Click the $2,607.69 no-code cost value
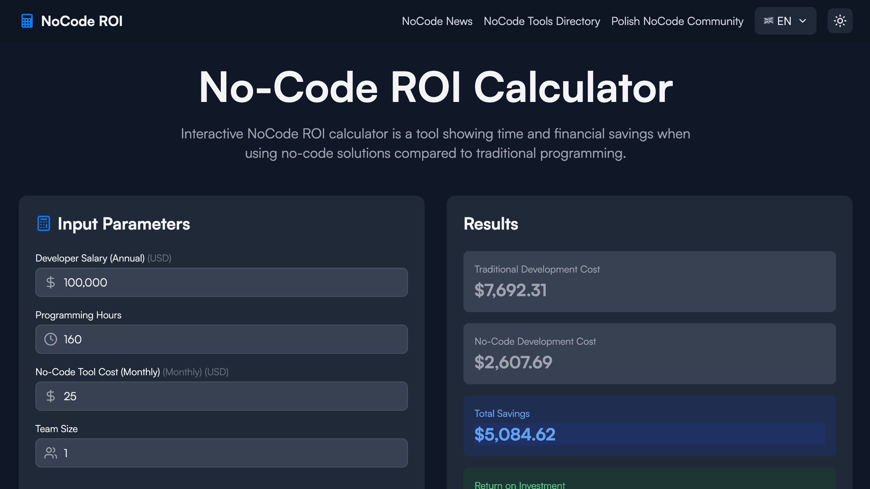The image size is (870, 489). pos(513,362)
